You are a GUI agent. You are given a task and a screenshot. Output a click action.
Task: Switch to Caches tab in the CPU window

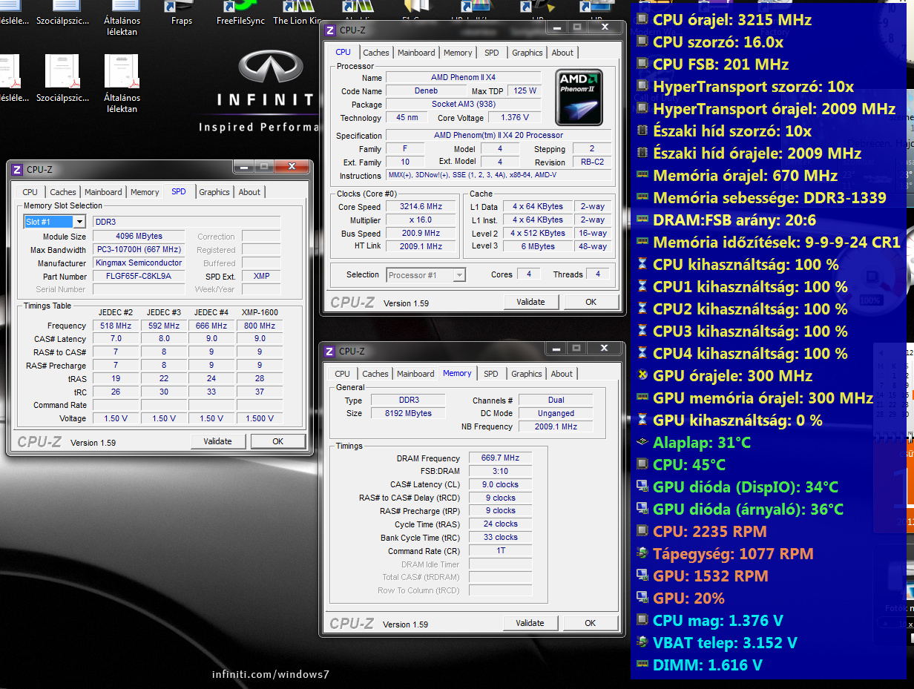point(376,53)
